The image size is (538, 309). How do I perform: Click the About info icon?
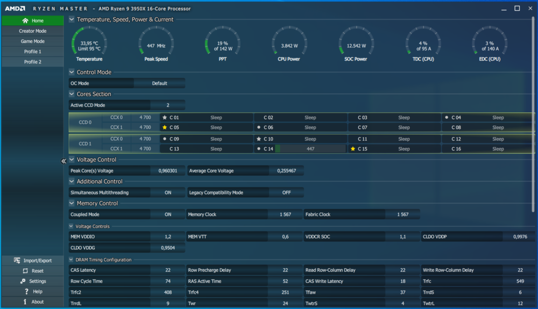click(25, 301)
